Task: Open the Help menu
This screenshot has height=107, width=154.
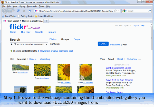Action: tap(48, 6)
